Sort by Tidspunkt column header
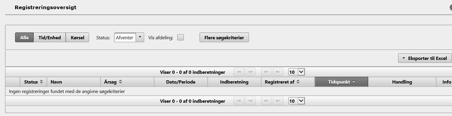The width and height of the screenshot is (452, 116). (341, 82)
